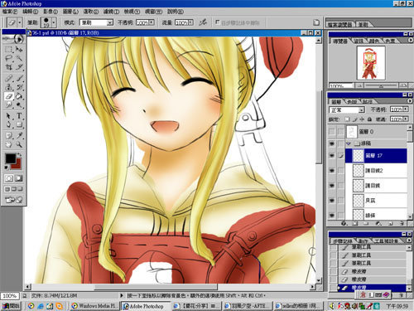The height and width of the screenshot is (311, 414).
Task: Select the Shape tool
Action: pyautogui.click(x=19, y=124)
